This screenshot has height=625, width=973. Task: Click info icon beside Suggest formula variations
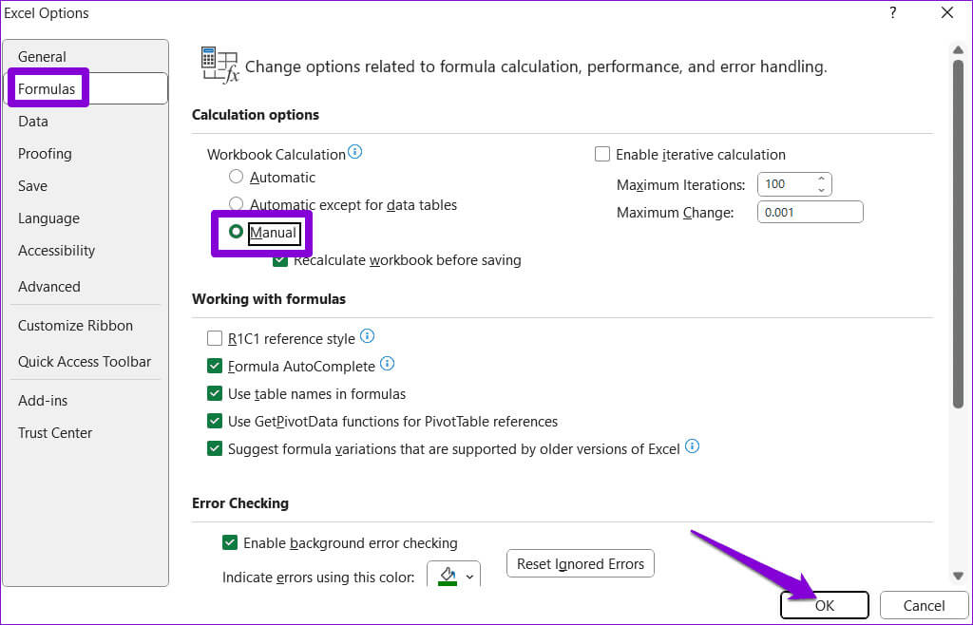coord(693,446)
